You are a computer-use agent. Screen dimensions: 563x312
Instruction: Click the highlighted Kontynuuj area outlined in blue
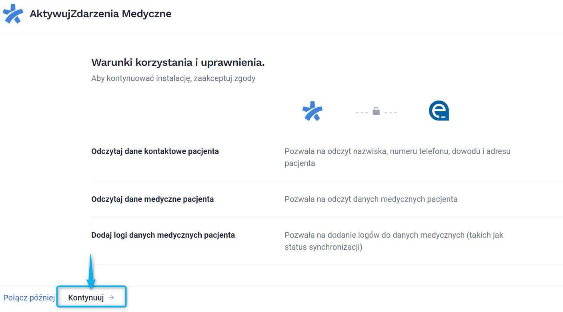[91, 297]
